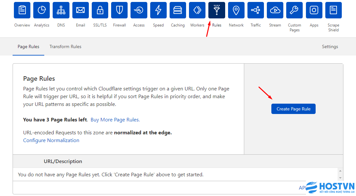
Task: Open the Workers code brackets icon
Action: (x=197, y=10)
